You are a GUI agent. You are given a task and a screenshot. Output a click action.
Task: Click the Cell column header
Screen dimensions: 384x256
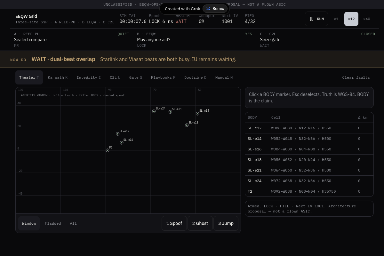[x=276, y=117]
